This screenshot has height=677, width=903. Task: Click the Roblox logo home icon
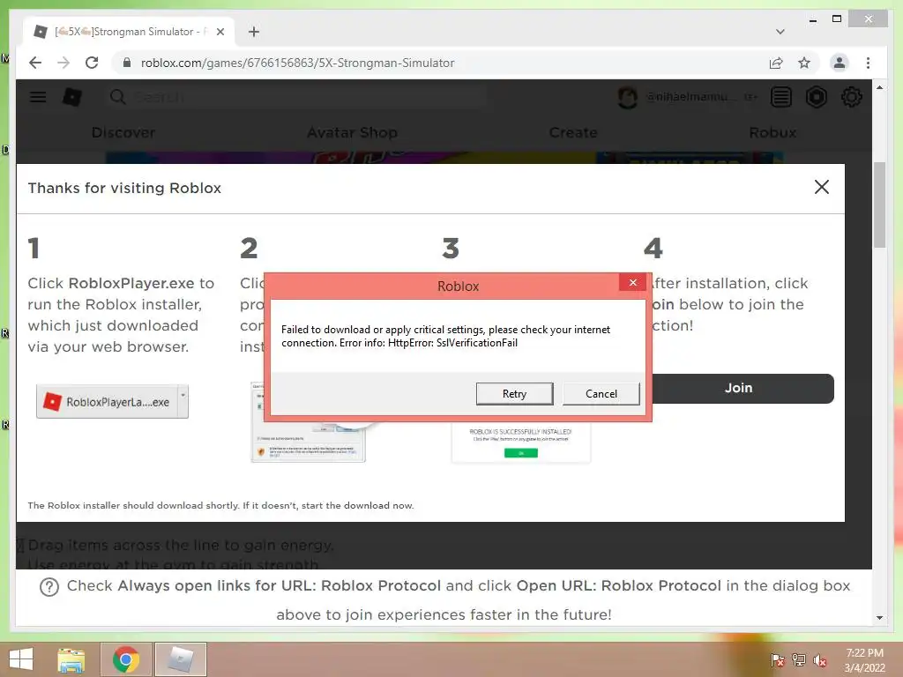coord(72,97)
